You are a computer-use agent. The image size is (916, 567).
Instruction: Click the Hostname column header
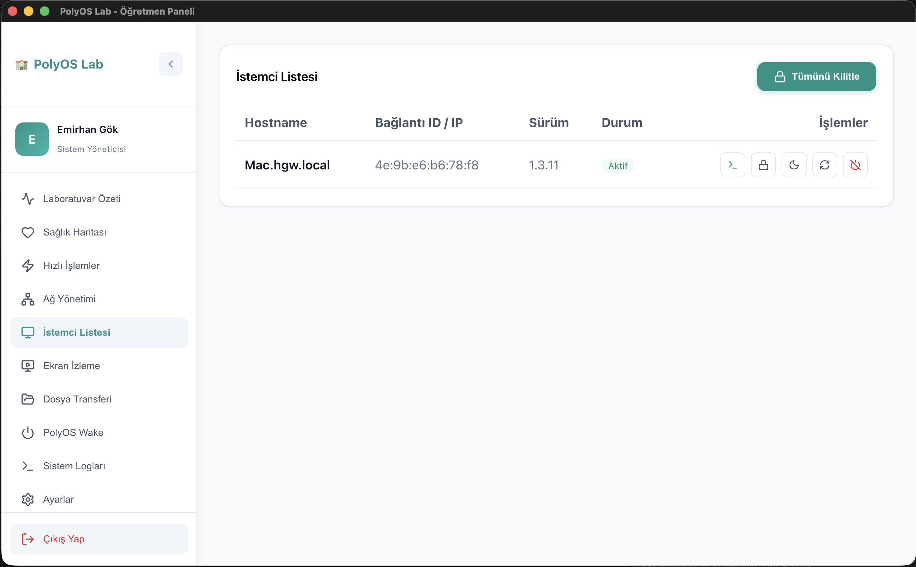coord(276,123)
